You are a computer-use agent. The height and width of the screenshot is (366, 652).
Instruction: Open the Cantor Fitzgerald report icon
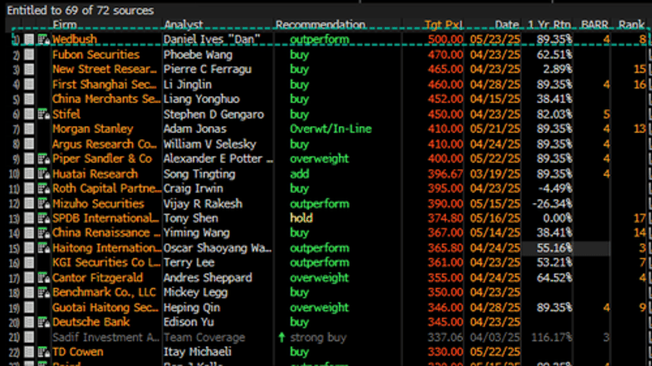click(44, 278)
